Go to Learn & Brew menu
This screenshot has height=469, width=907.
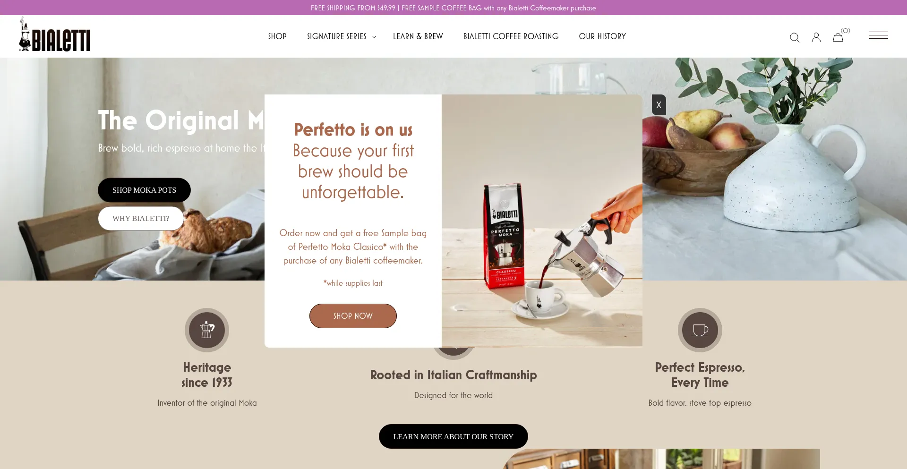(x=418, y=36)
